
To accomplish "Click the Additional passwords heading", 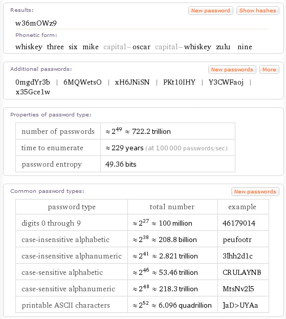I will [x=41, y=69].
